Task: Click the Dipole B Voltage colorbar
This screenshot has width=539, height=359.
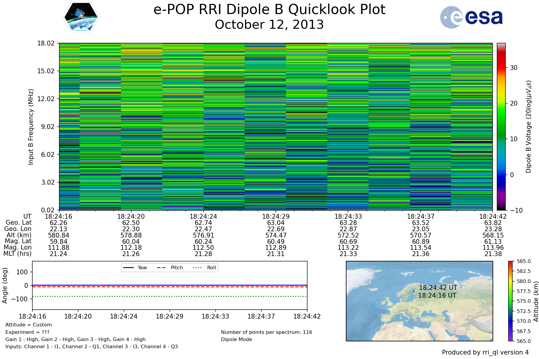Action: click(501, 127)
